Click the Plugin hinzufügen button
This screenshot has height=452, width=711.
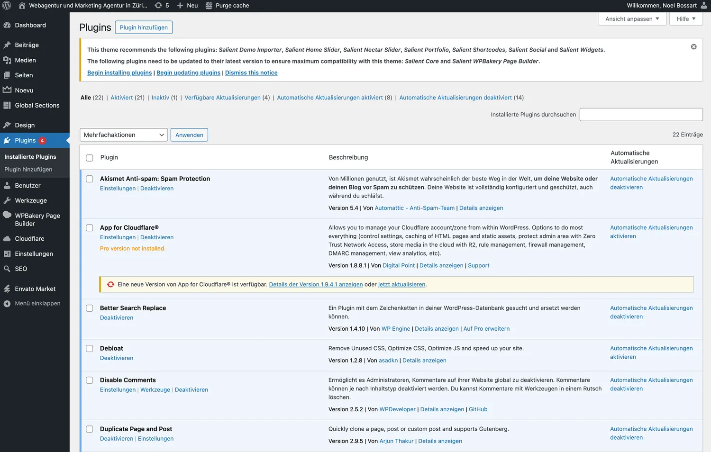(x=144, y=27)
